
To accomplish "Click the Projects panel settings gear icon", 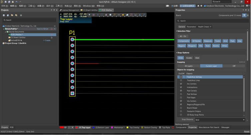I will 21,15.
